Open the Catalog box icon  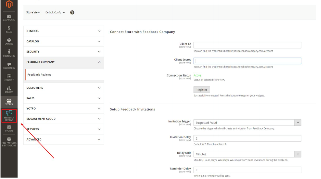coord(9,41)
